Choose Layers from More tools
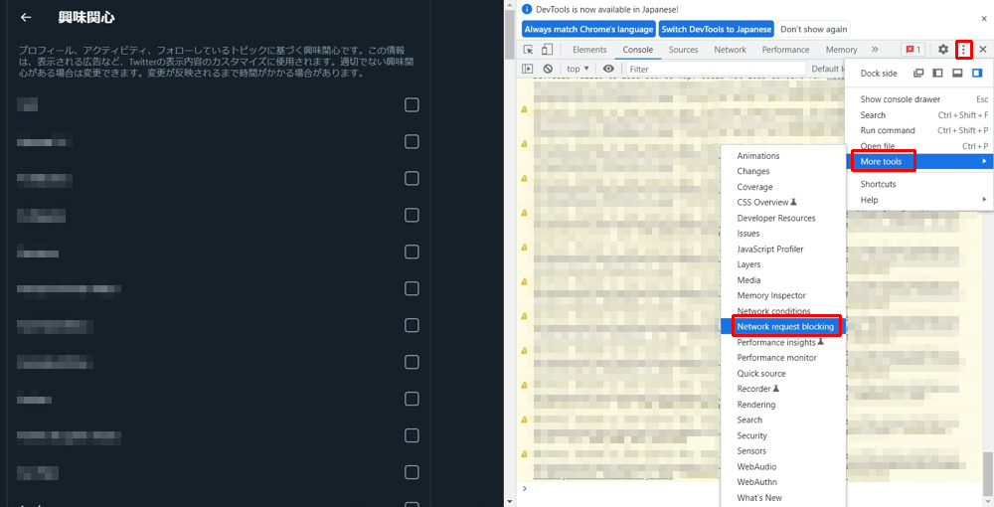This screenshot has height=507, width=994. click(783, 264)
